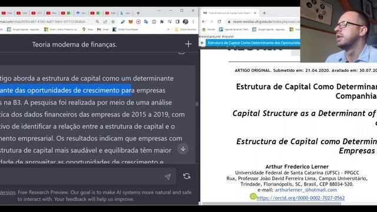Open the Outros favoritos bookmarks folder
Viewport: 377px width, 212px height.
point(186,29)
